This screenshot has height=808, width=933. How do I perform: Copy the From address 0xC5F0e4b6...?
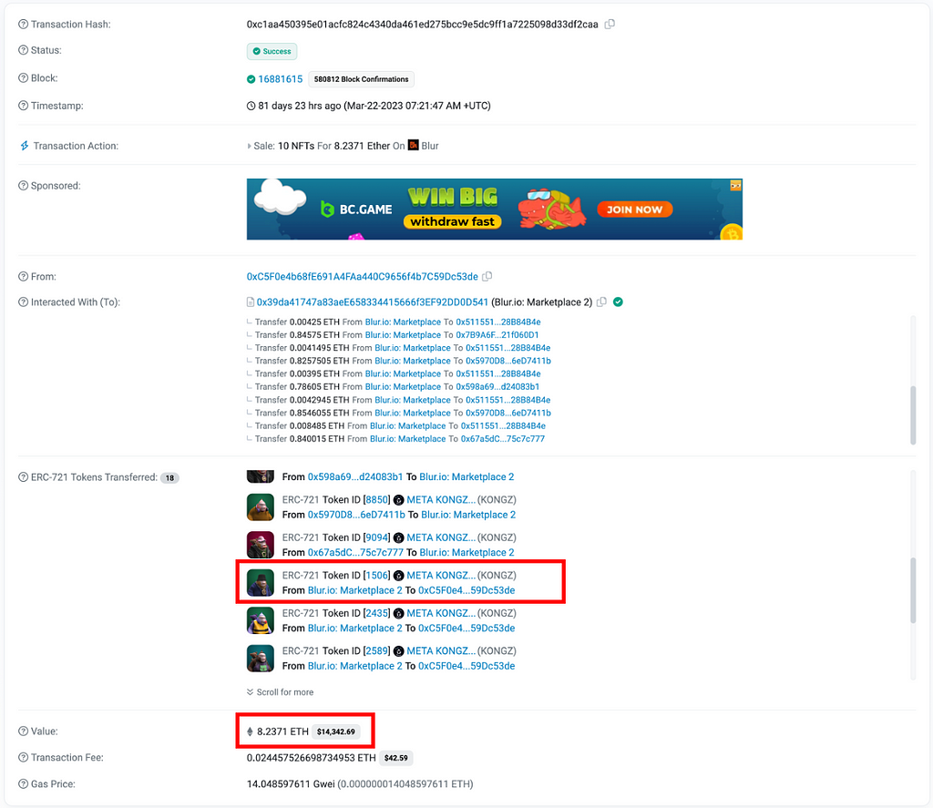(x=487, y=277)
